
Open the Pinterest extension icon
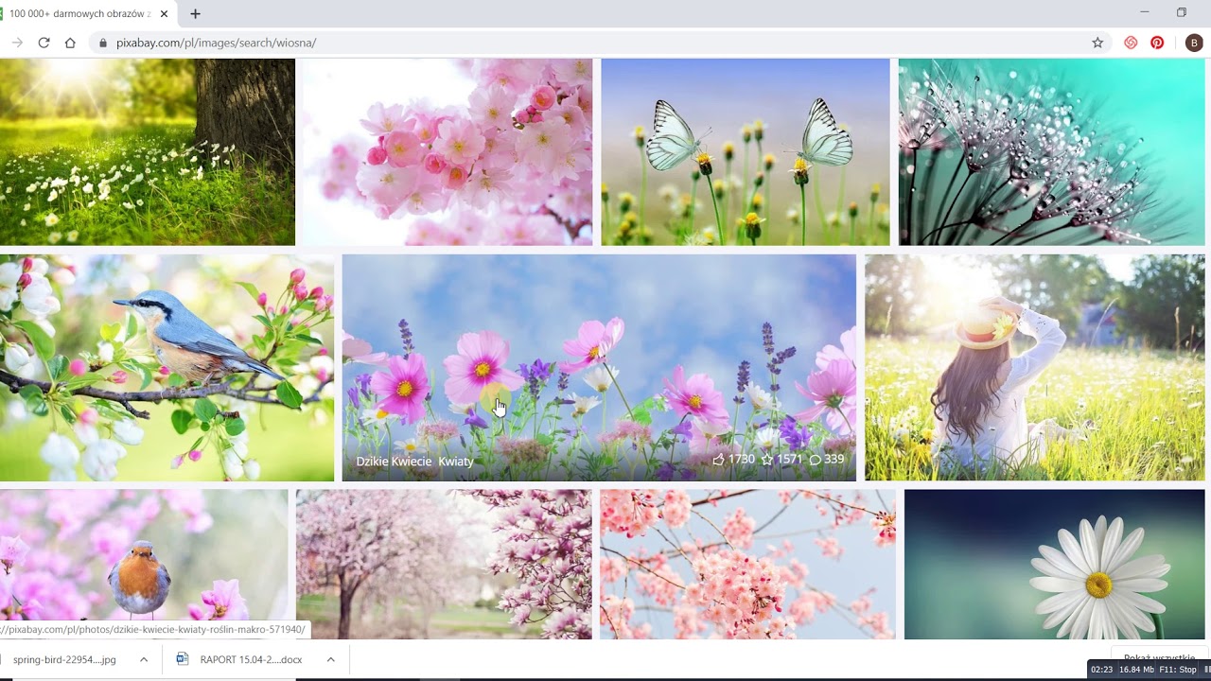tap(1157, 43)
